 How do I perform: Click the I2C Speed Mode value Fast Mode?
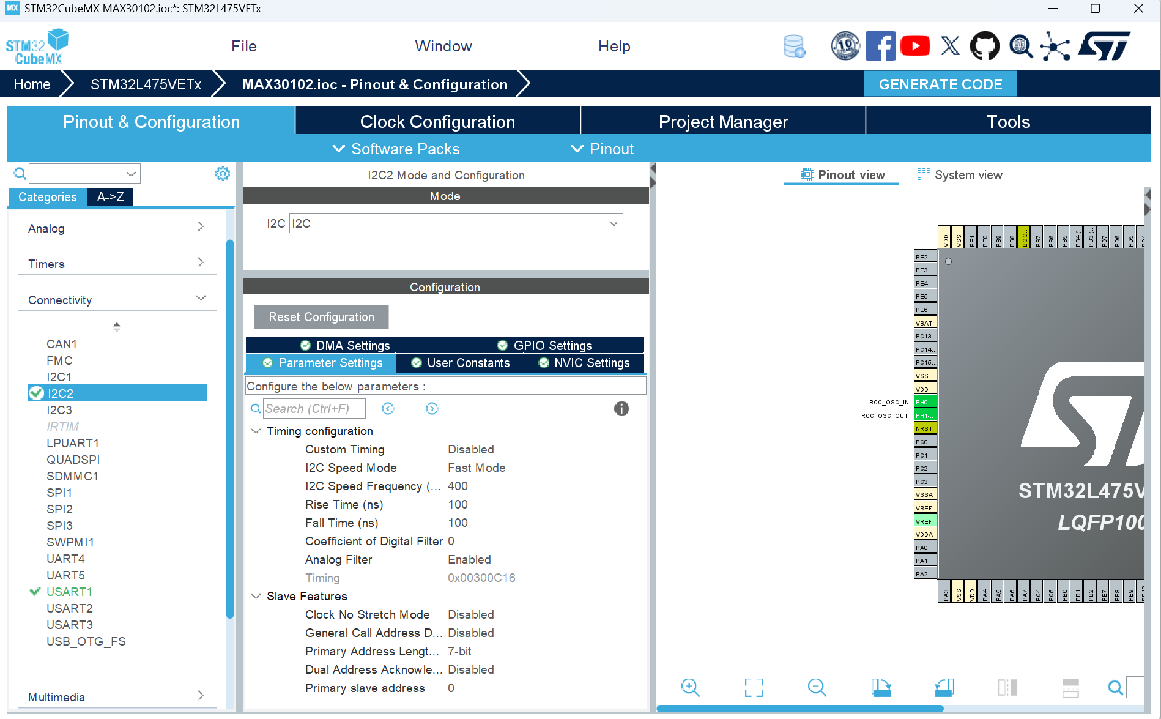pos(477,468)
